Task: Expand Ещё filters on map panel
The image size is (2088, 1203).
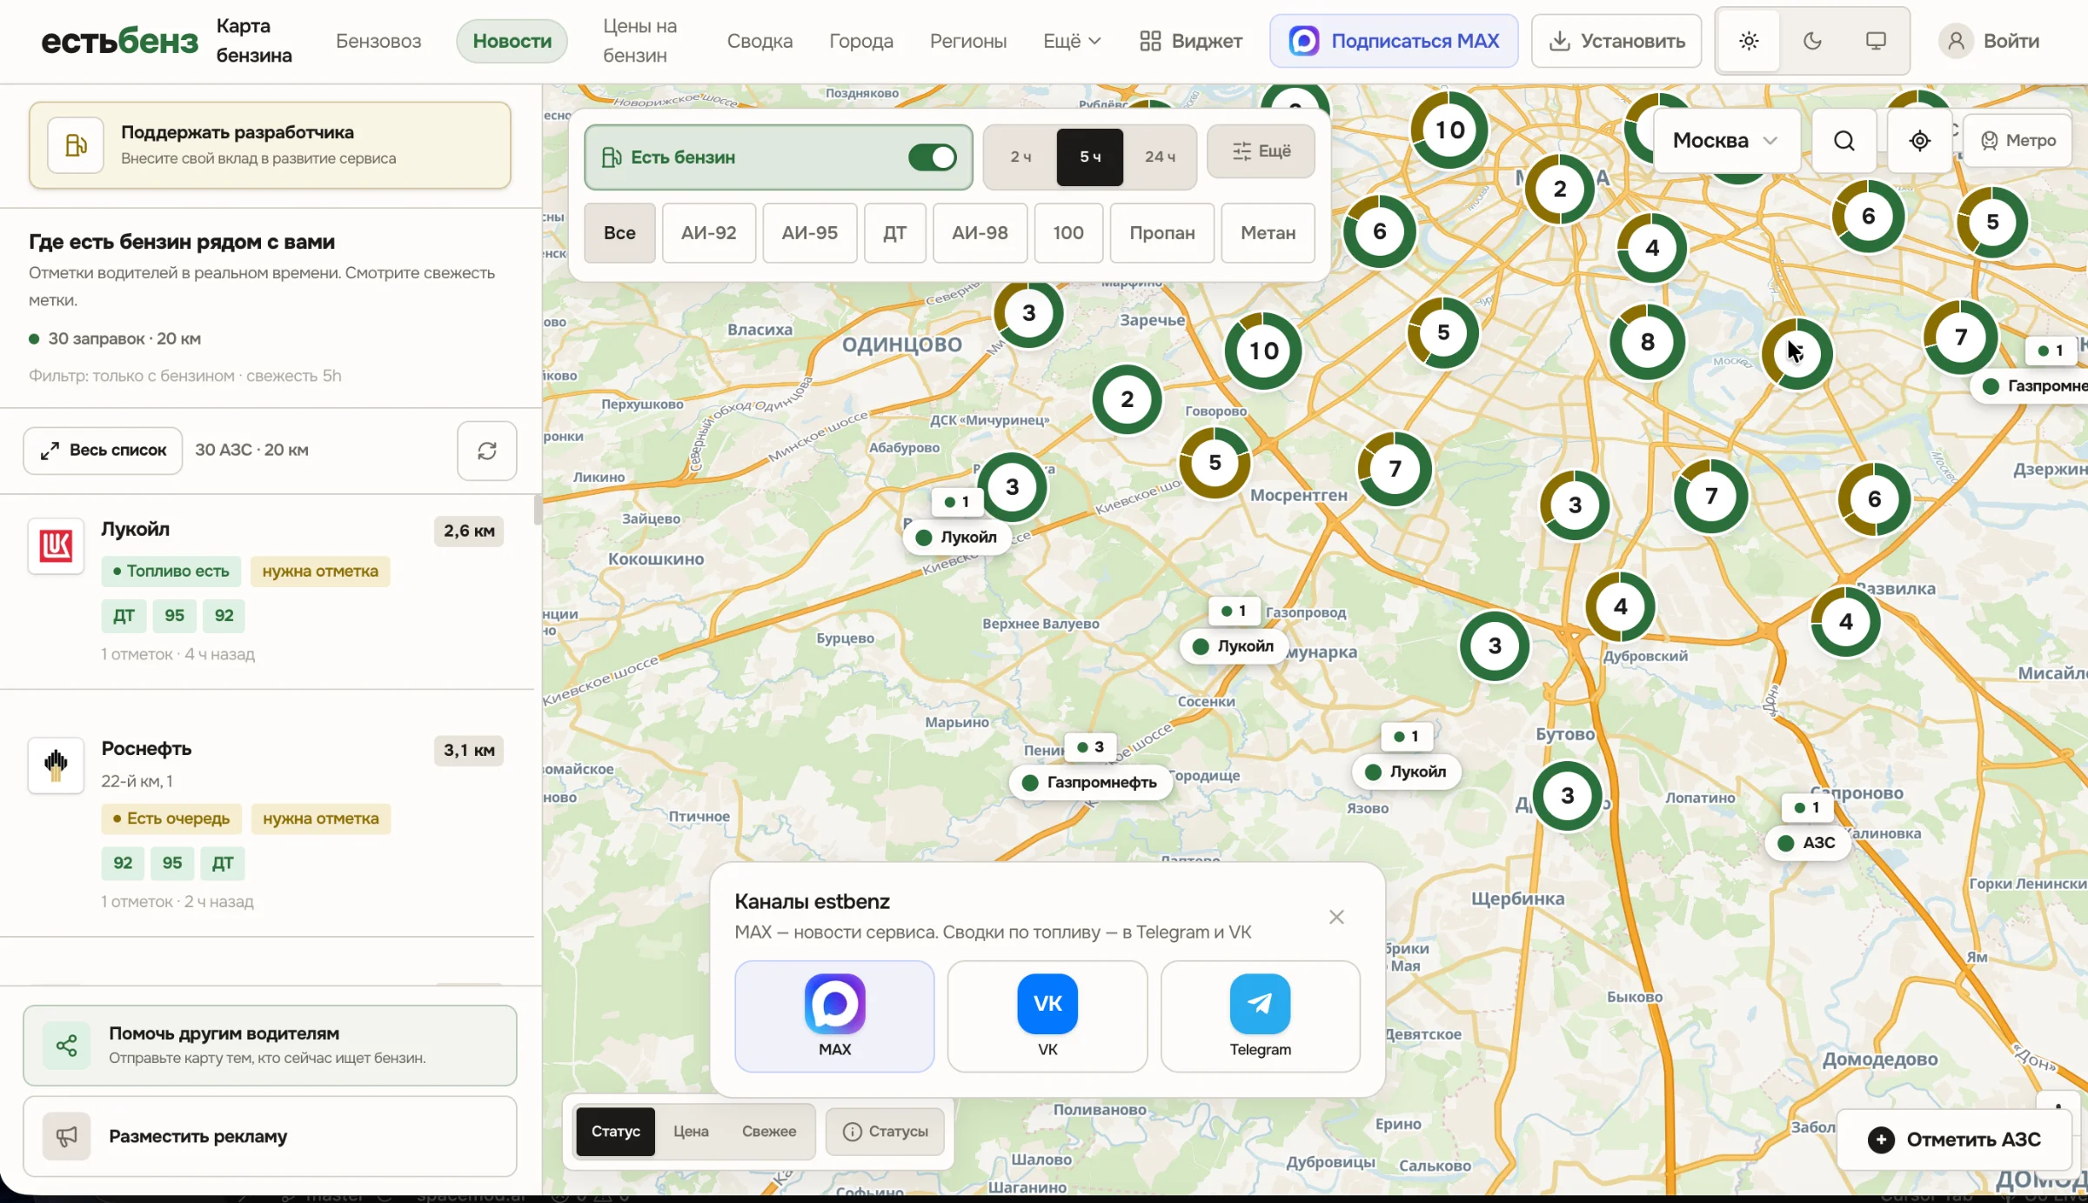Action: [1261, 151]
